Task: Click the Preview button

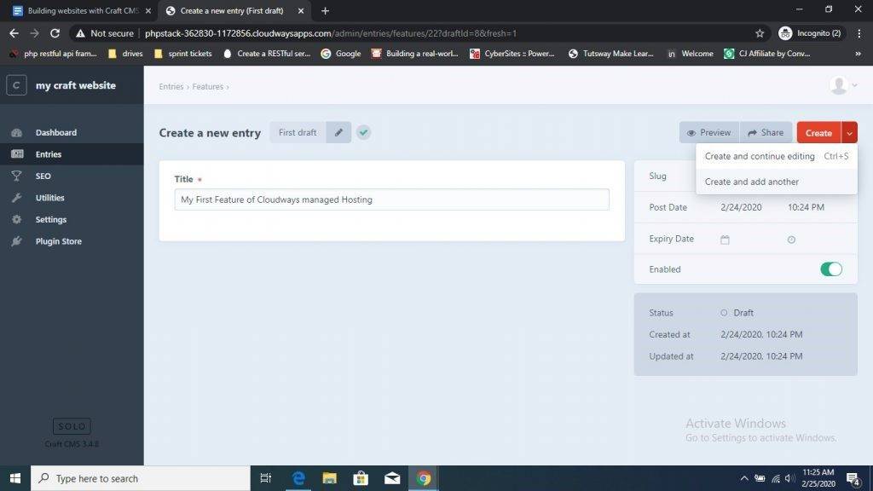Action: (x=708, y=133)
